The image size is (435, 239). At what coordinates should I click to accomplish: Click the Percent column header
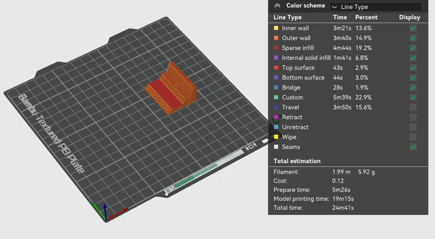pos(366,17)
